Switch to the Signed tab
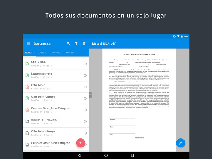The width and height of the screenshot is (212, 159). (x=70, y=53)
